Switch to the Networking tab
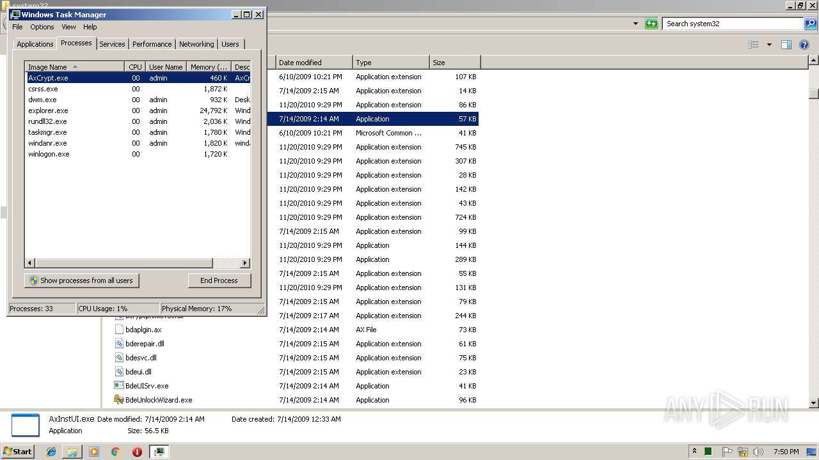Viewport: 819px width, 460px height. click(196, 44)
